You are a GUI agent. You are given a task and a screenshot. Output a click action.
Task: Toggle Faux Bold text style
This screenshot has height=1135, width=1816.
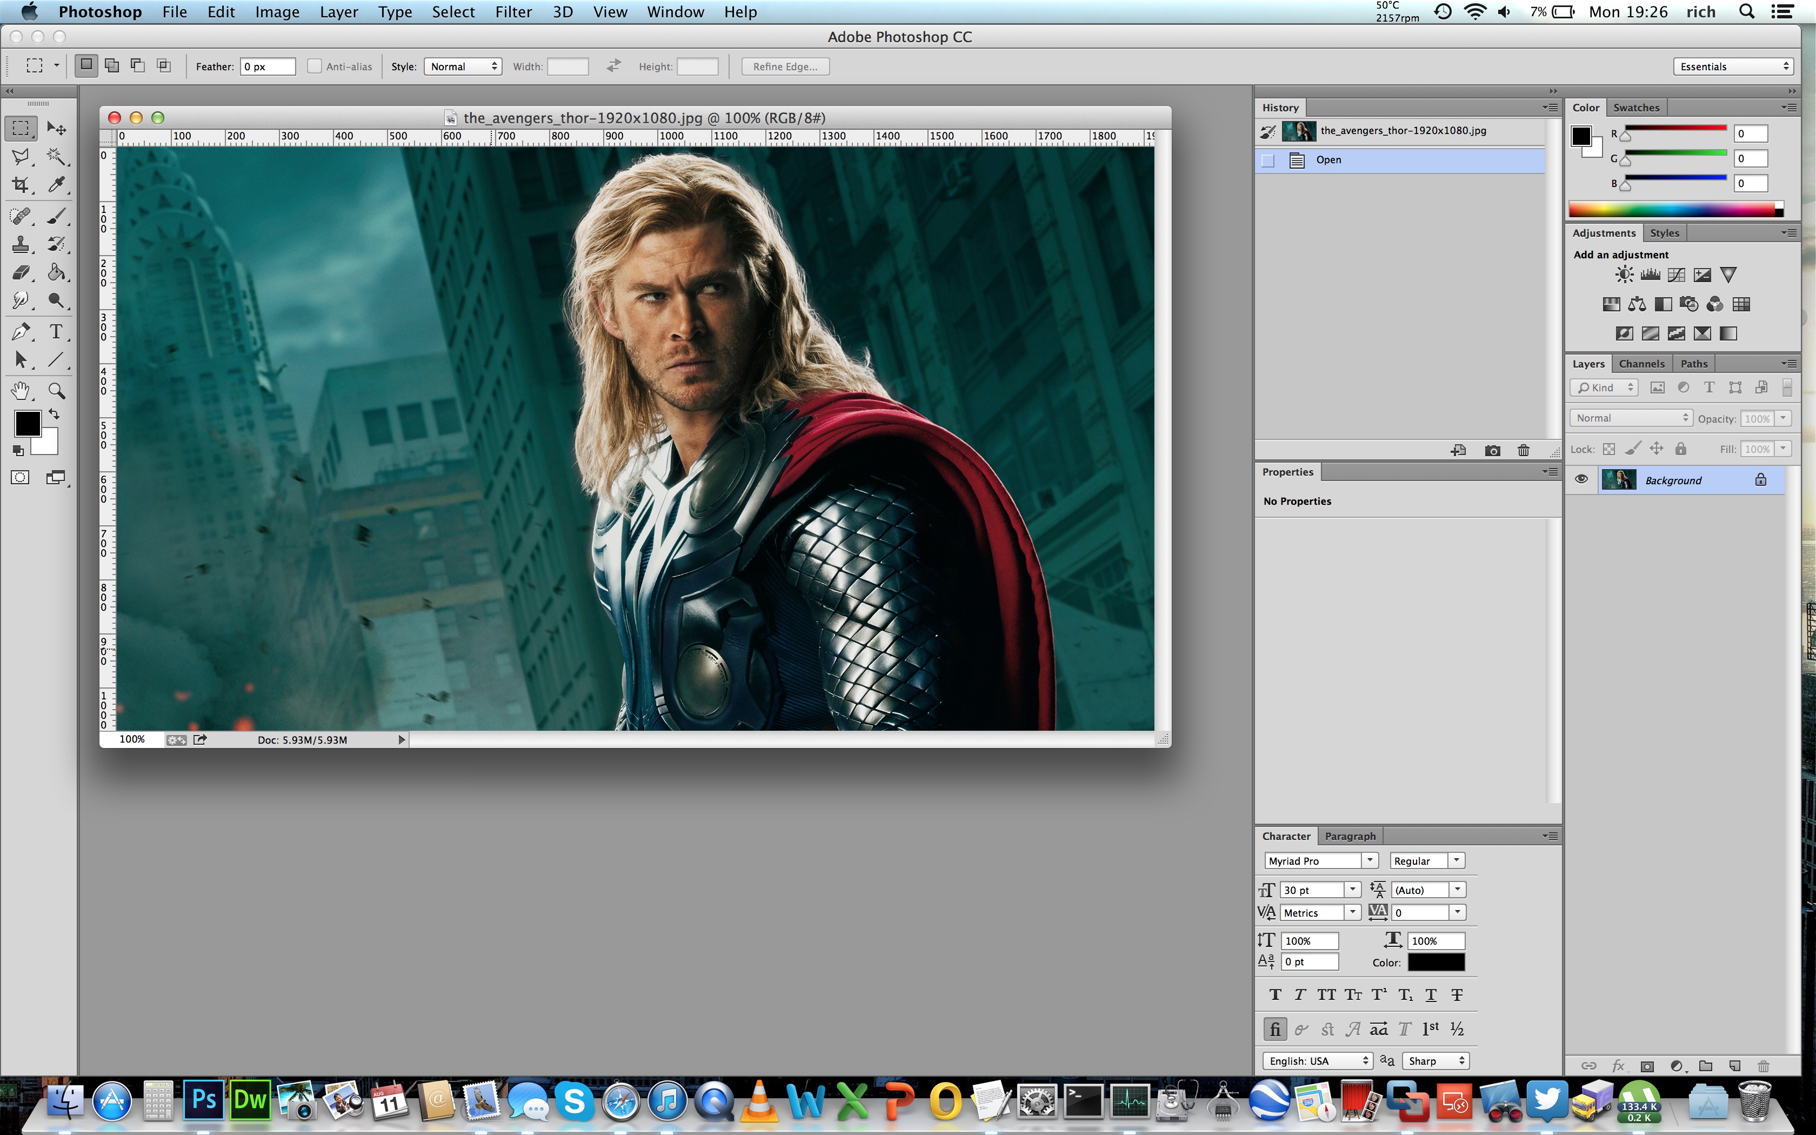click(x=1275, y=994)
